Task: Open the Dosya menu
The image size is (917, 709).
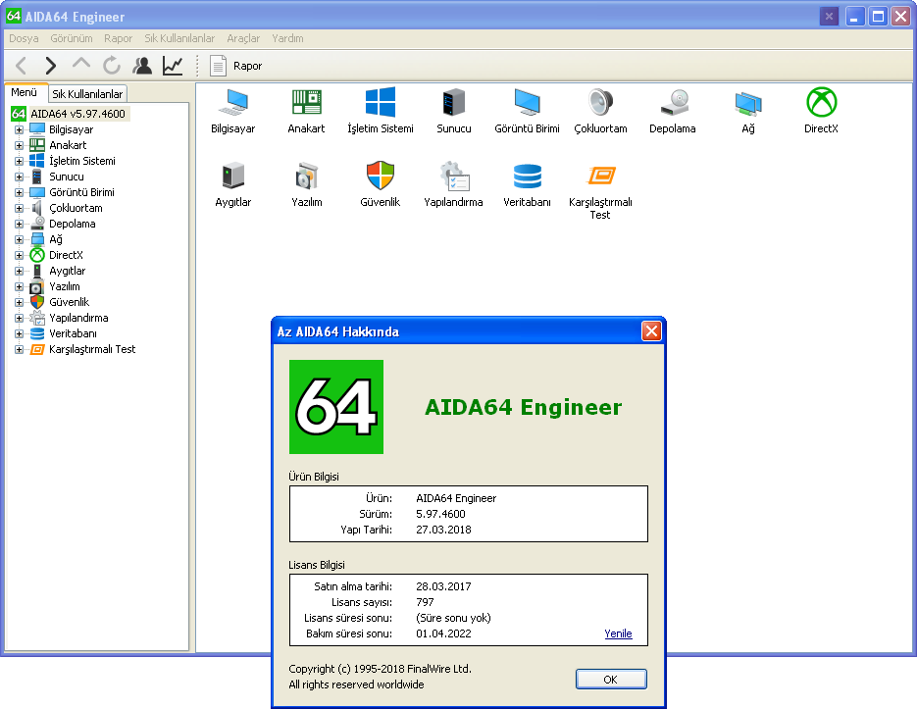Action: [24, 38]
